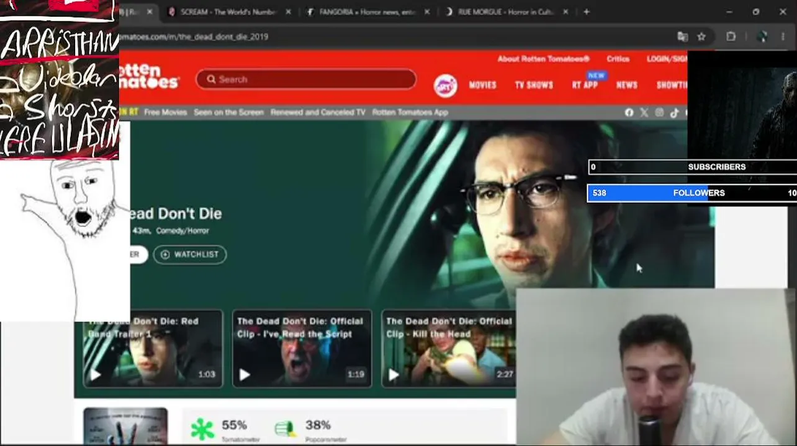Open a new browser tab

tap(587, 12)
